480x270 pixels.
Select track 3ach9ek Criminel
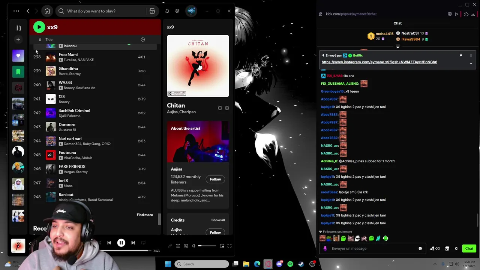click(94, 113)
